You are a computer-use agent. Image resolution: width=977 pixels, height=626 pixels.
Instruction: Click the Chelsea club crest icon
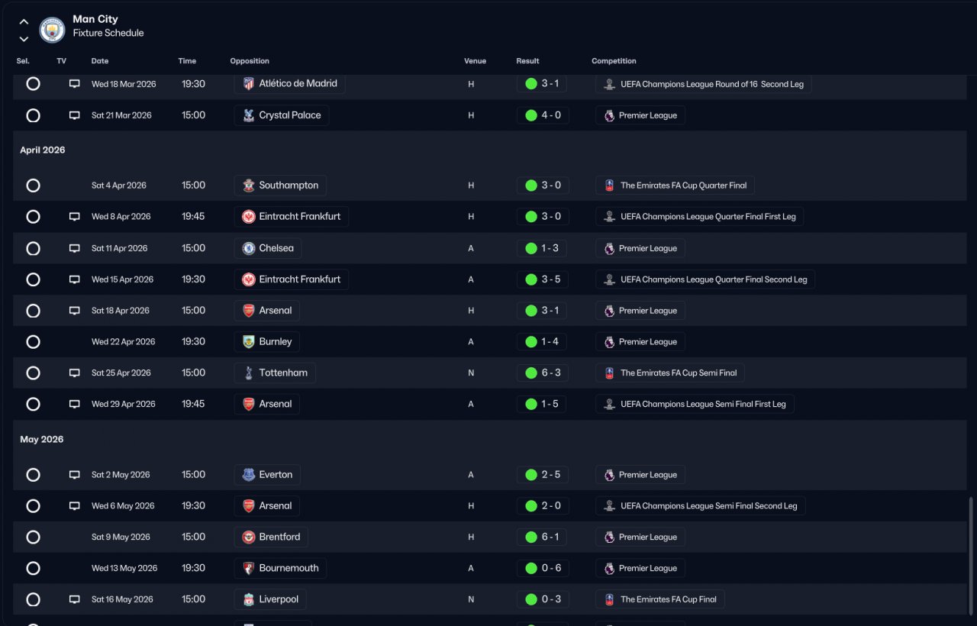point(248,248)
